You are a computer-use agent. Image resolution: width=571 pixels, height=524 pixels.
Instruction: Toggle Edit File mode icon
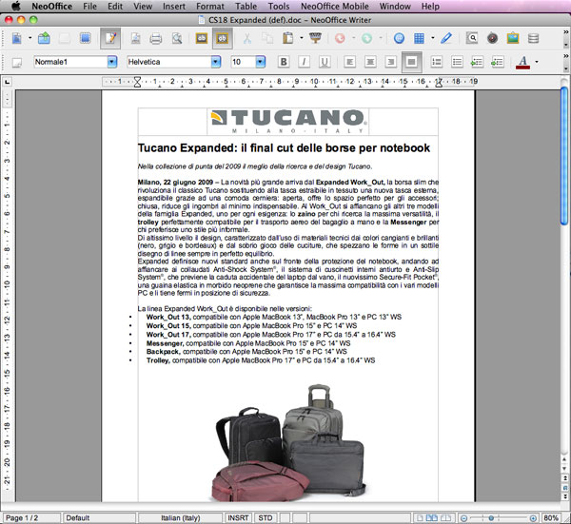pyautogui.click(x=110, y=38)
